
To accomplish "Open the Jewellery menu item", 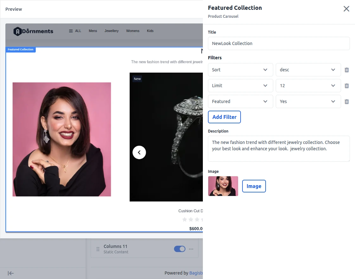I will 111,31.
